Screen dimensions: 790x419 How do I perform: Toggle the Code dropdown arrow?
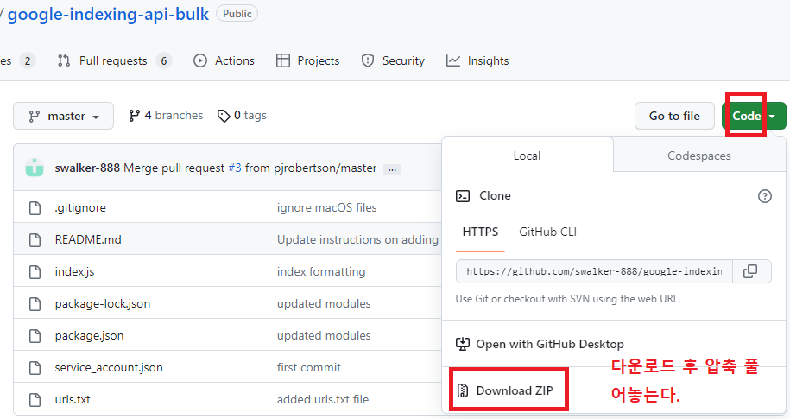(x=773, y=117)
